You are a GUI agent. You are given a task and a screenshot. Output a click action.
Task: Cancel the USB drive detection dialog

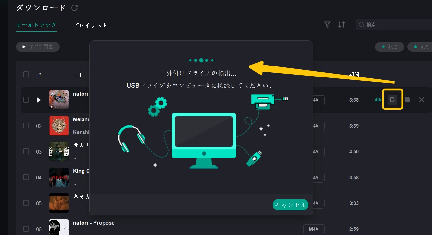pyautogui.click(x=290, y=205)
